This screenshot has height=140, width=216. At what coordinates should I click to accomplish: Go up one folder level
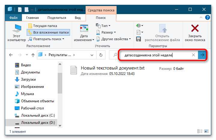click(33, 55)
